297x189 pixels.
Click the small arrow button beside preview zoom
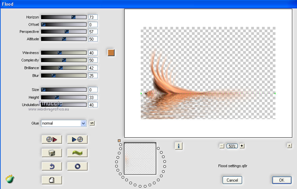click(290, 146)
